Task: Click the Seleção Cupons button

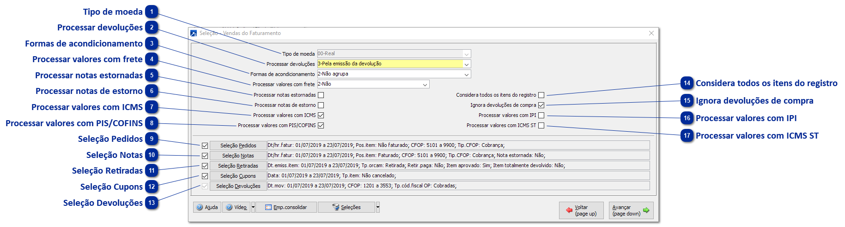Action: click(238, 176)
